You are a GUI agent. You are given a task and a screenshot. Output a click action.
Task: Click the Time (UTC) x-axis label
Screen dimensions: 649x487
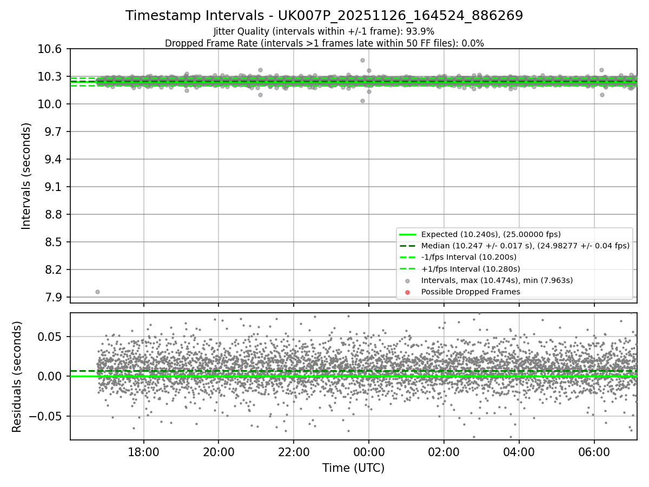354,468
